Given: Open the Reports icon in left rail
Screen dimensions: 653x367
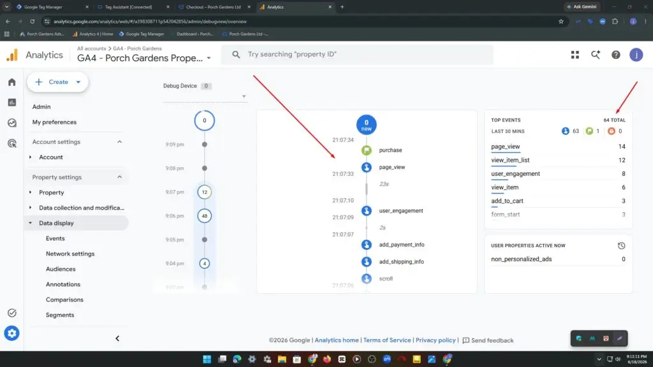Looking at the screenshot, I should 11,103.
